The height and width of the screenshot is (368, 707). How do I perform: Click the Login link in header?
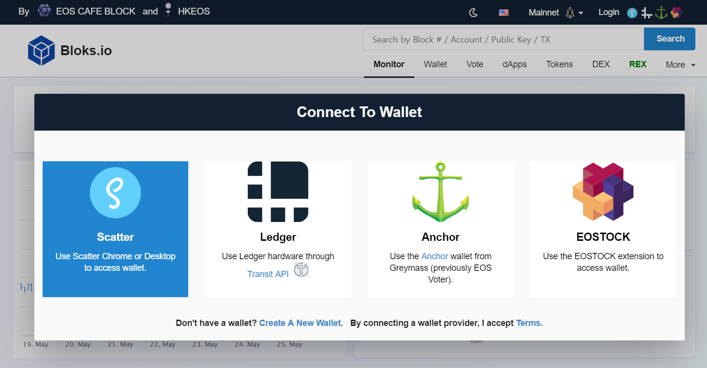609,12
